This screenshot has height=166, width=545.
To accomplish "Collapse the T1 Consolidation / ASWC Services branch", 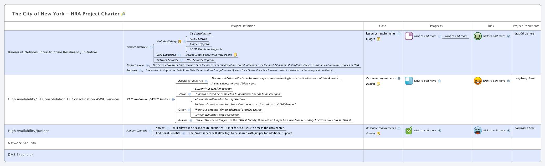I will pos(173,99).
